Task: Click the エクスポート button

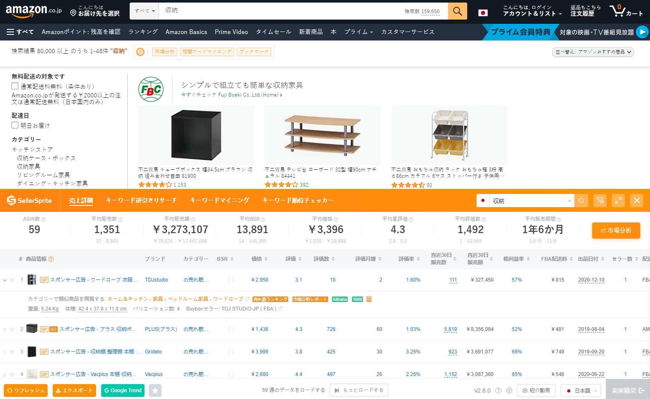Action: pos(74,390)
